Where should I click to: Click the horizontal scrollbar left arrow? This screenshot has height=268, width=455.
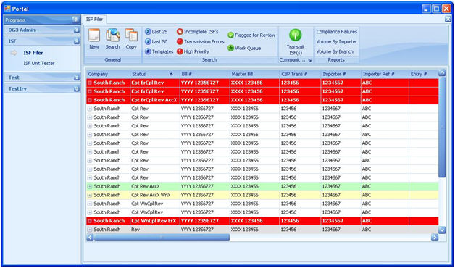(90, 238)
